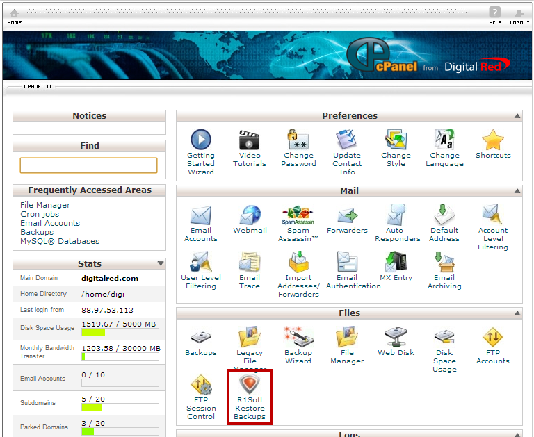Go to Home via house icon
The height and width of the screenshot is (437, 534).
point(15,14)
